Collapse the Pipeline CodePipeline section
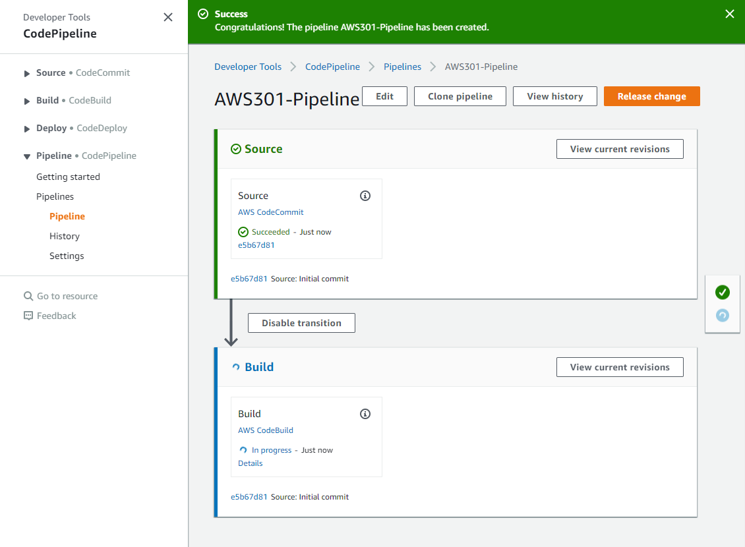This screenshot has height=547, width=745. point(27,156)
